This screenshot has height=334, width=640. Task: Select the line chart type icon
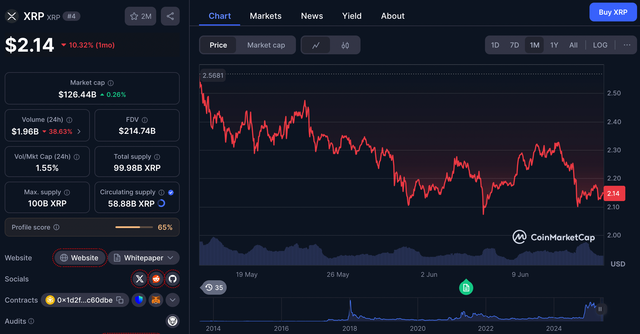(x=316, y=45)
